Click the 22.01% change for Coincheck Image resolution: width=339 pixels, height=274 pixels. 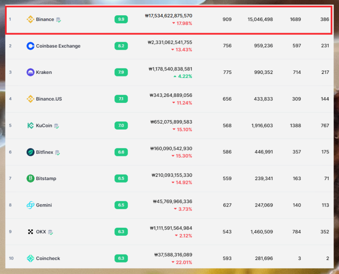coord(182,262)
